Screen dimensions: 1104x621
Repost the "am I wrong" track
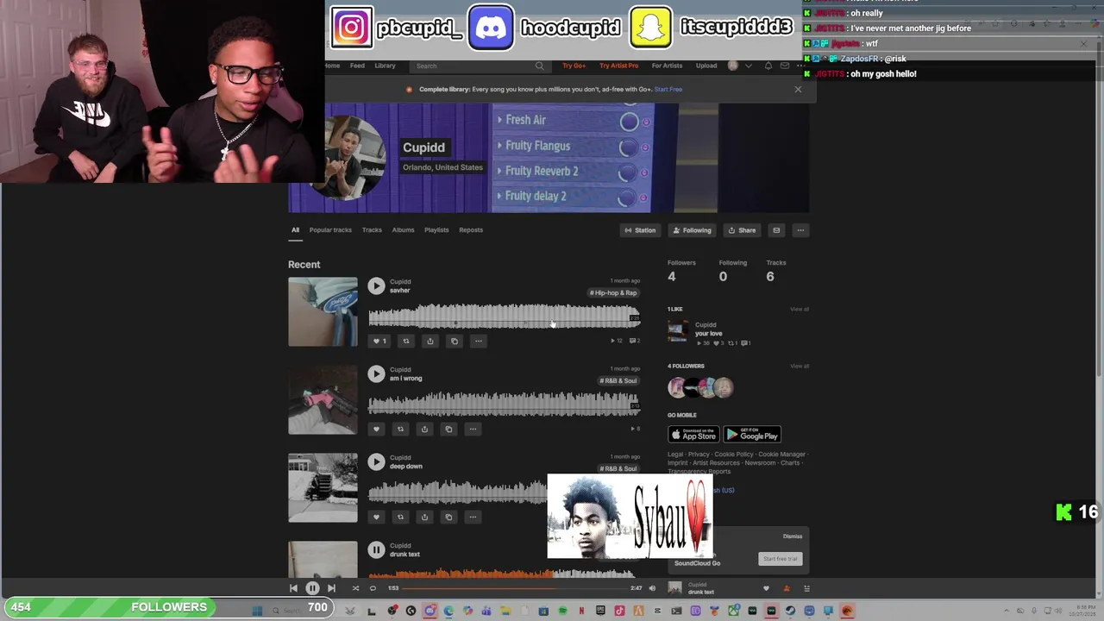click(400, 429)
